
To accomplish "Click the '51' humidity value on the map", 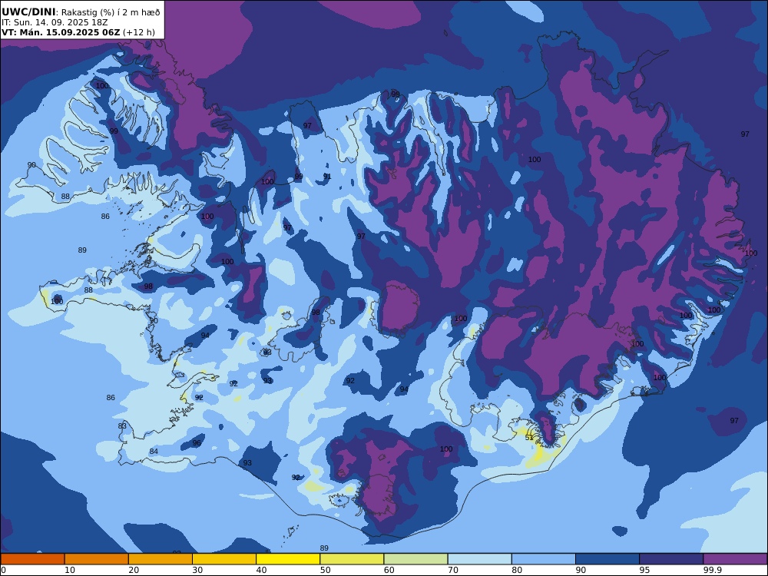I will point(529,438).
